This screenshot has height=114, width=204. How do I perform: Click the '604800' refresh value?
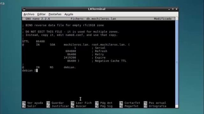71,51
